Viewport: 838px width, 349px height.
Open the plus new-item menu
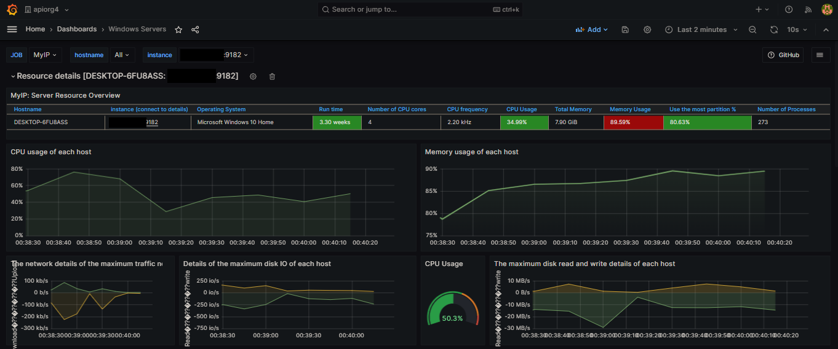pyautogui.click(x=762, y=10)
